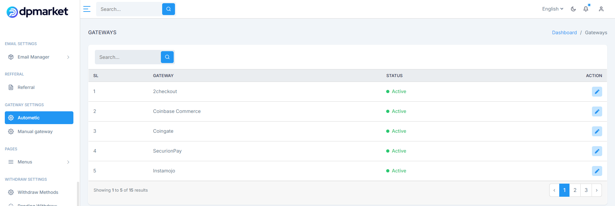Click the ACTION column header
This screenshot has width=615, height=206.
coord(594,76)
